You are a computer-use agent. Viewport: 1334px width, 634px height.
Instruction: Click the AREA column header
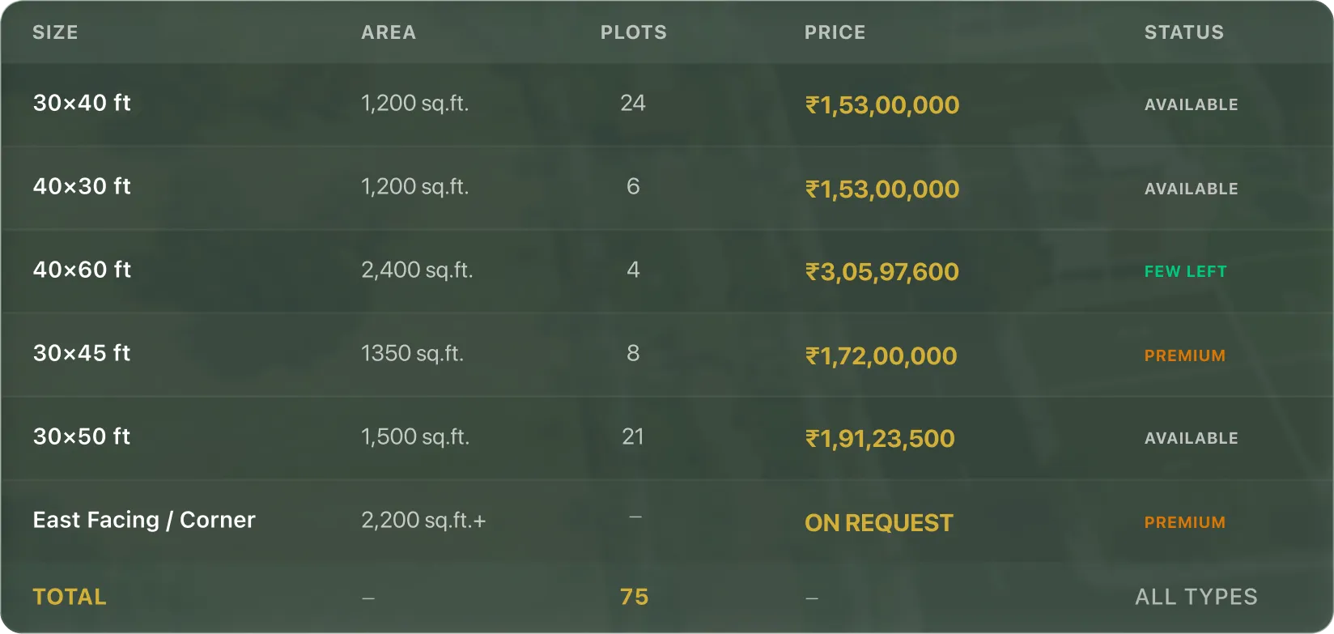[x=389, y=32]
